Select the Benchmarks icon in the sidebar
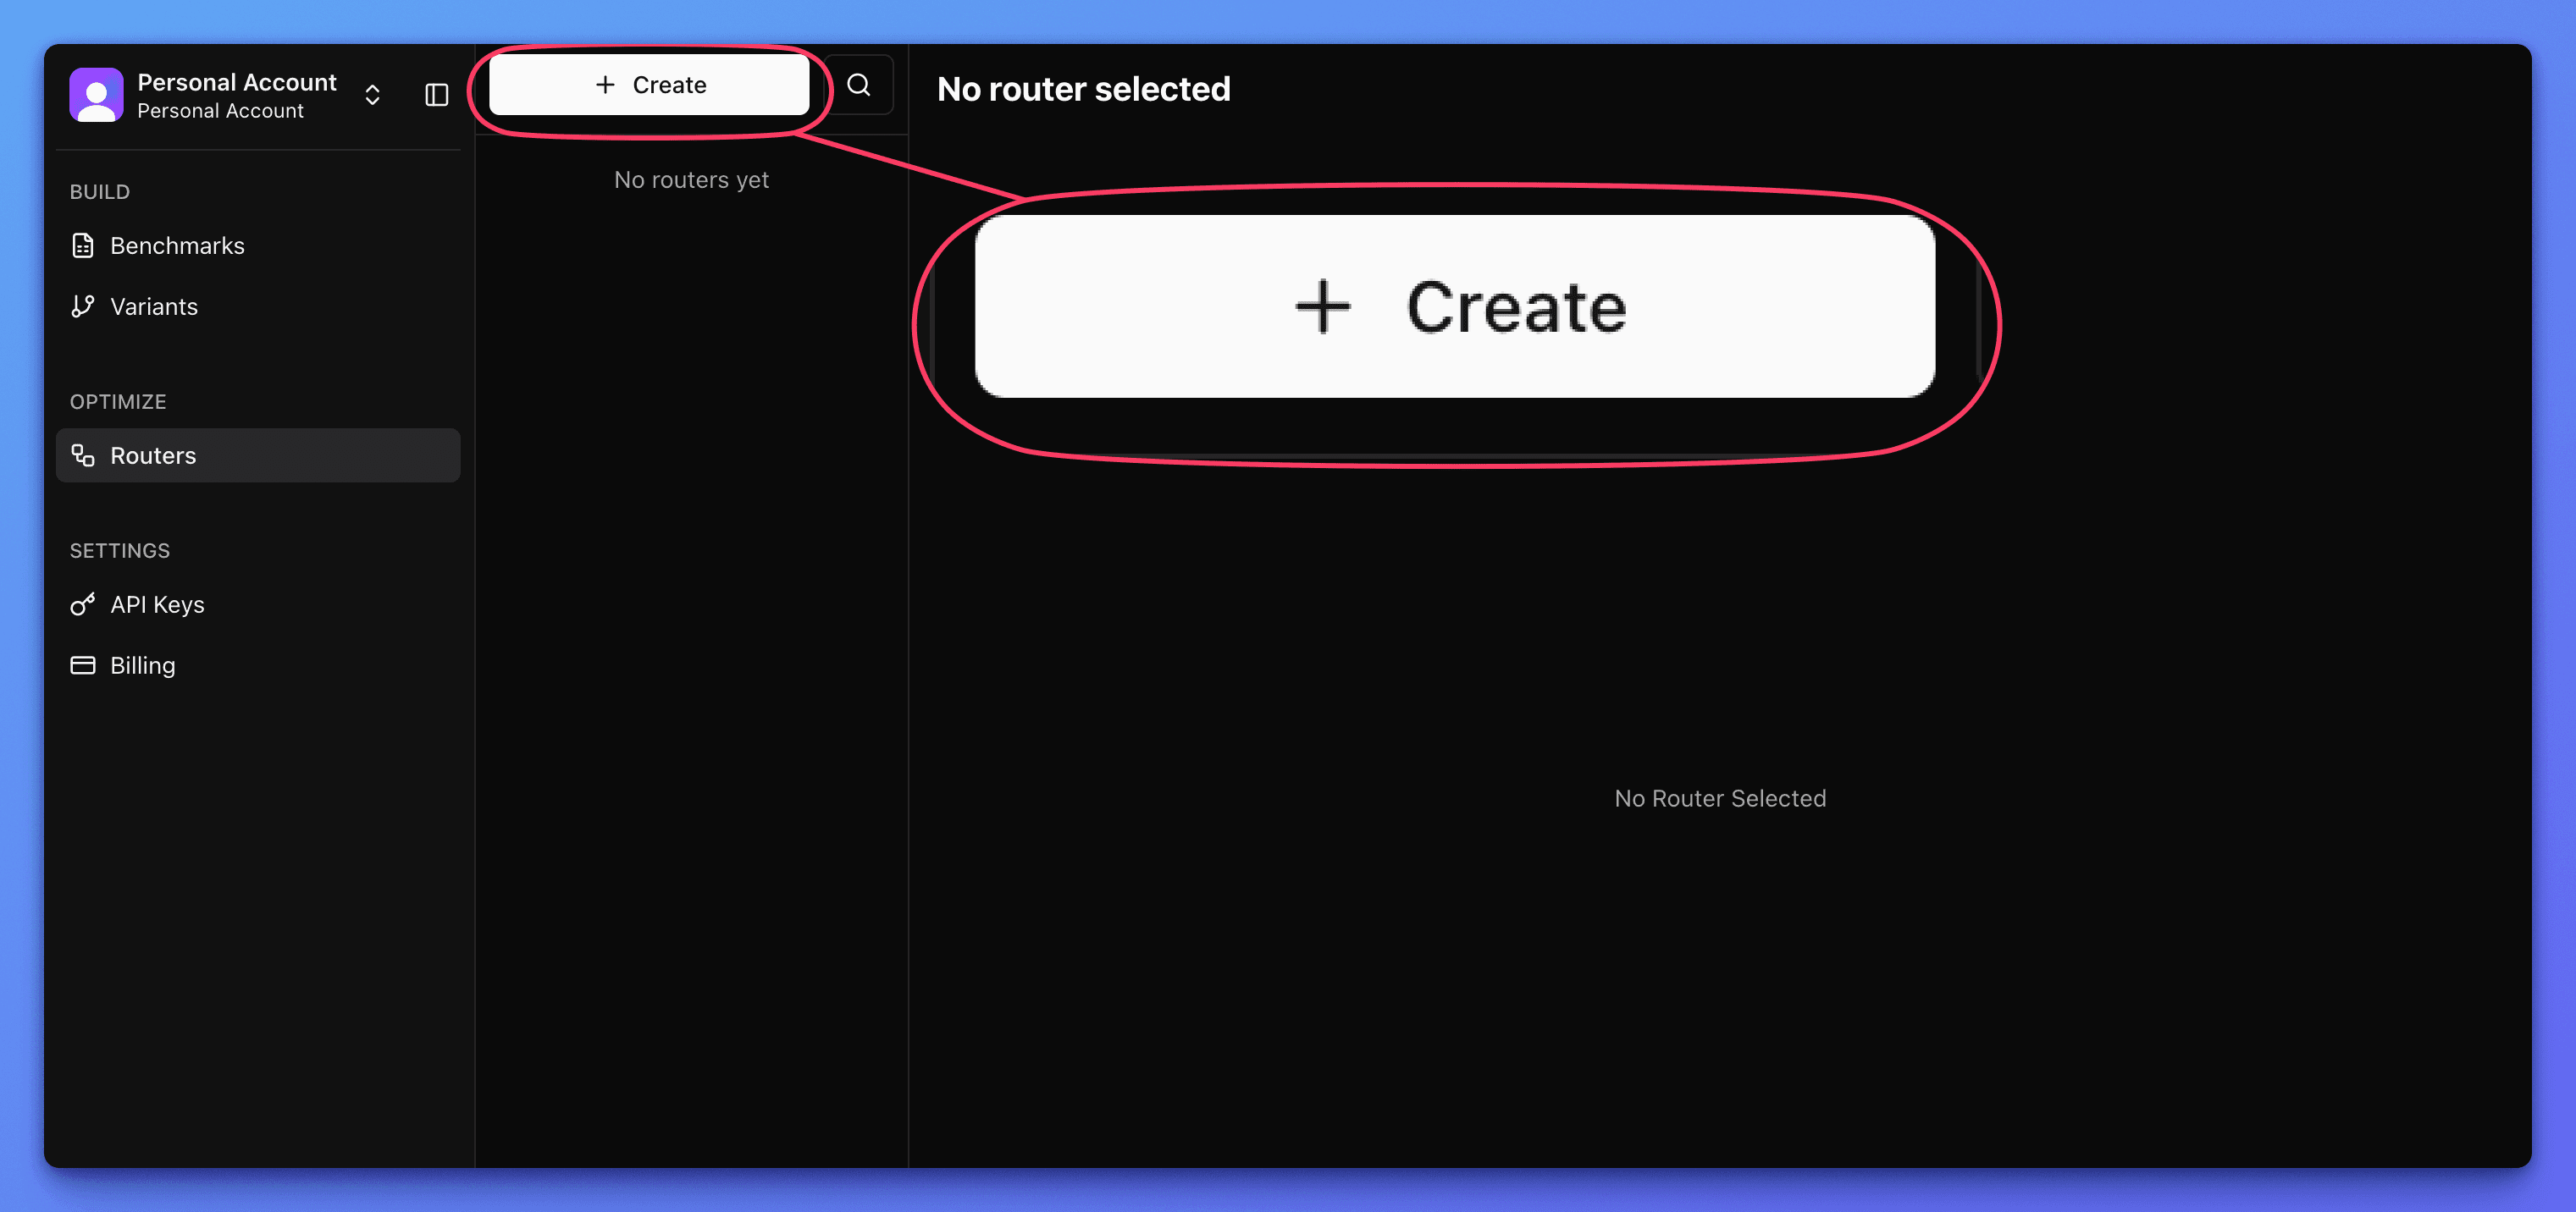 coord(84,245)
